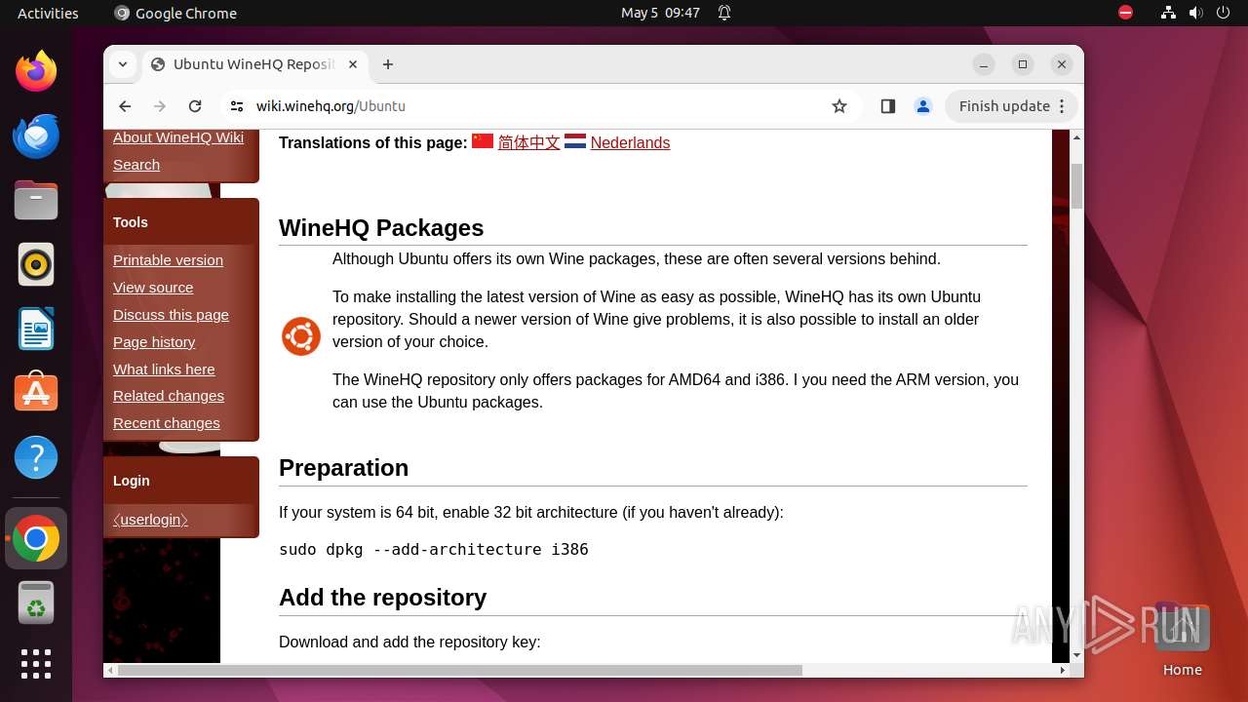
Task: Show Applications grid launcher
Action: [36, 664]
